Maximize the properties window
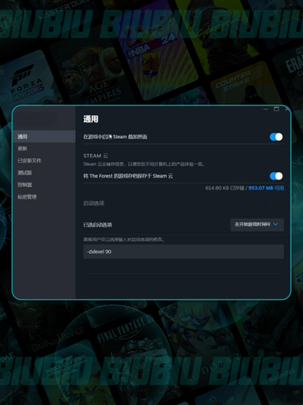303x405 pixels. 276,109
